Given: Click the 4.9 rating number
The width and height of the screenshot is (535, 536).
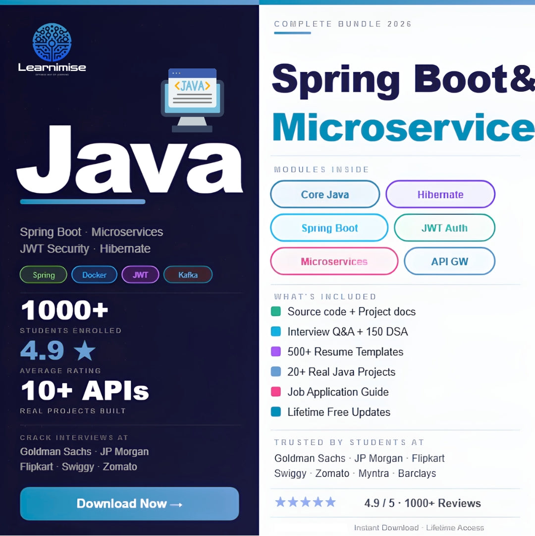Looking at the screenshot, I should (42, 351).
